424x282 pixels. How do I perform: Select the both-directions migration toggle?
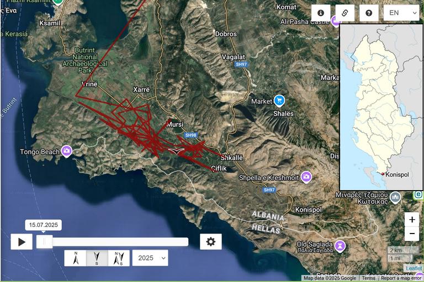click(x=119, y=258)
